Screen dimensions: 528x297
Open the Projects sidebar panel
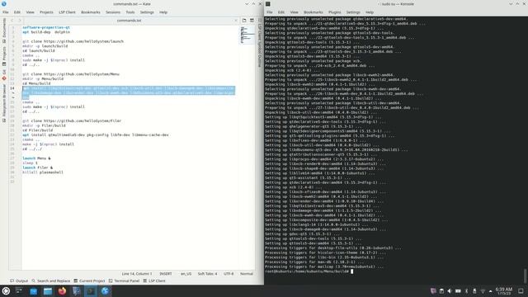4,56
